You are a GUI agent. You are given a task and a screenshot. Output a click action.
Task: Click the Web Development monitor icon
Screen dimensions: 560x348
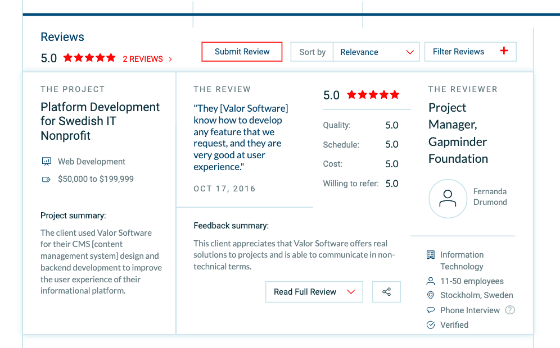tap(47, 162)
